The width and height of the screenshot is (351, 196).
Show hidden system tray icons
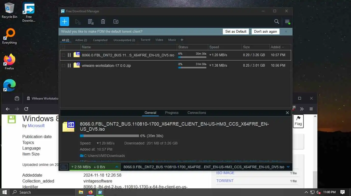point(306,192)
